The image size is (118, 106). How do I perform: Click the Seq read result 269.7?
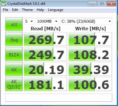tap(45, 39)
